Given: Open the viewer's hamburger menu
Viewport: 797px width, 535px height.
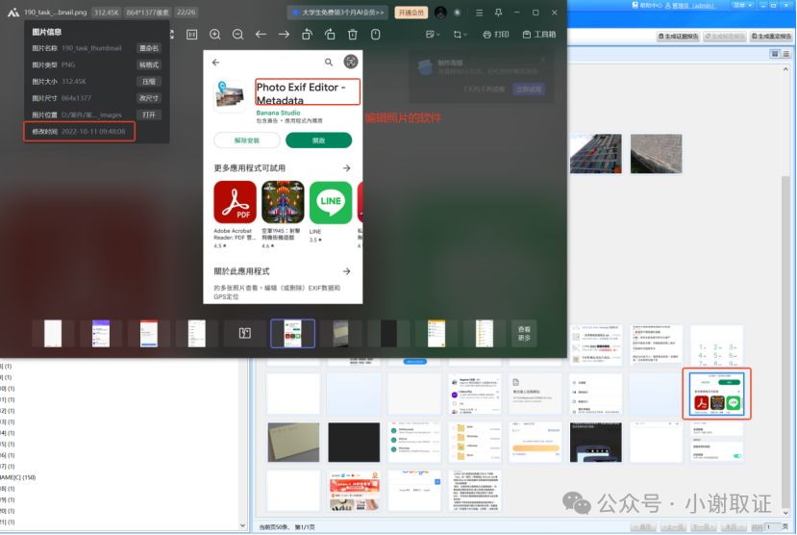Looking at the screenshot, I should [480, 13].
